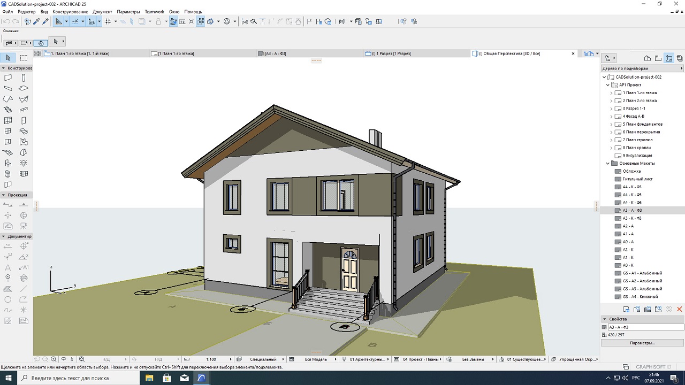
Task: Toggle grid snap in the toolbar
Action: pyautogui.click(x=108, y=21)
